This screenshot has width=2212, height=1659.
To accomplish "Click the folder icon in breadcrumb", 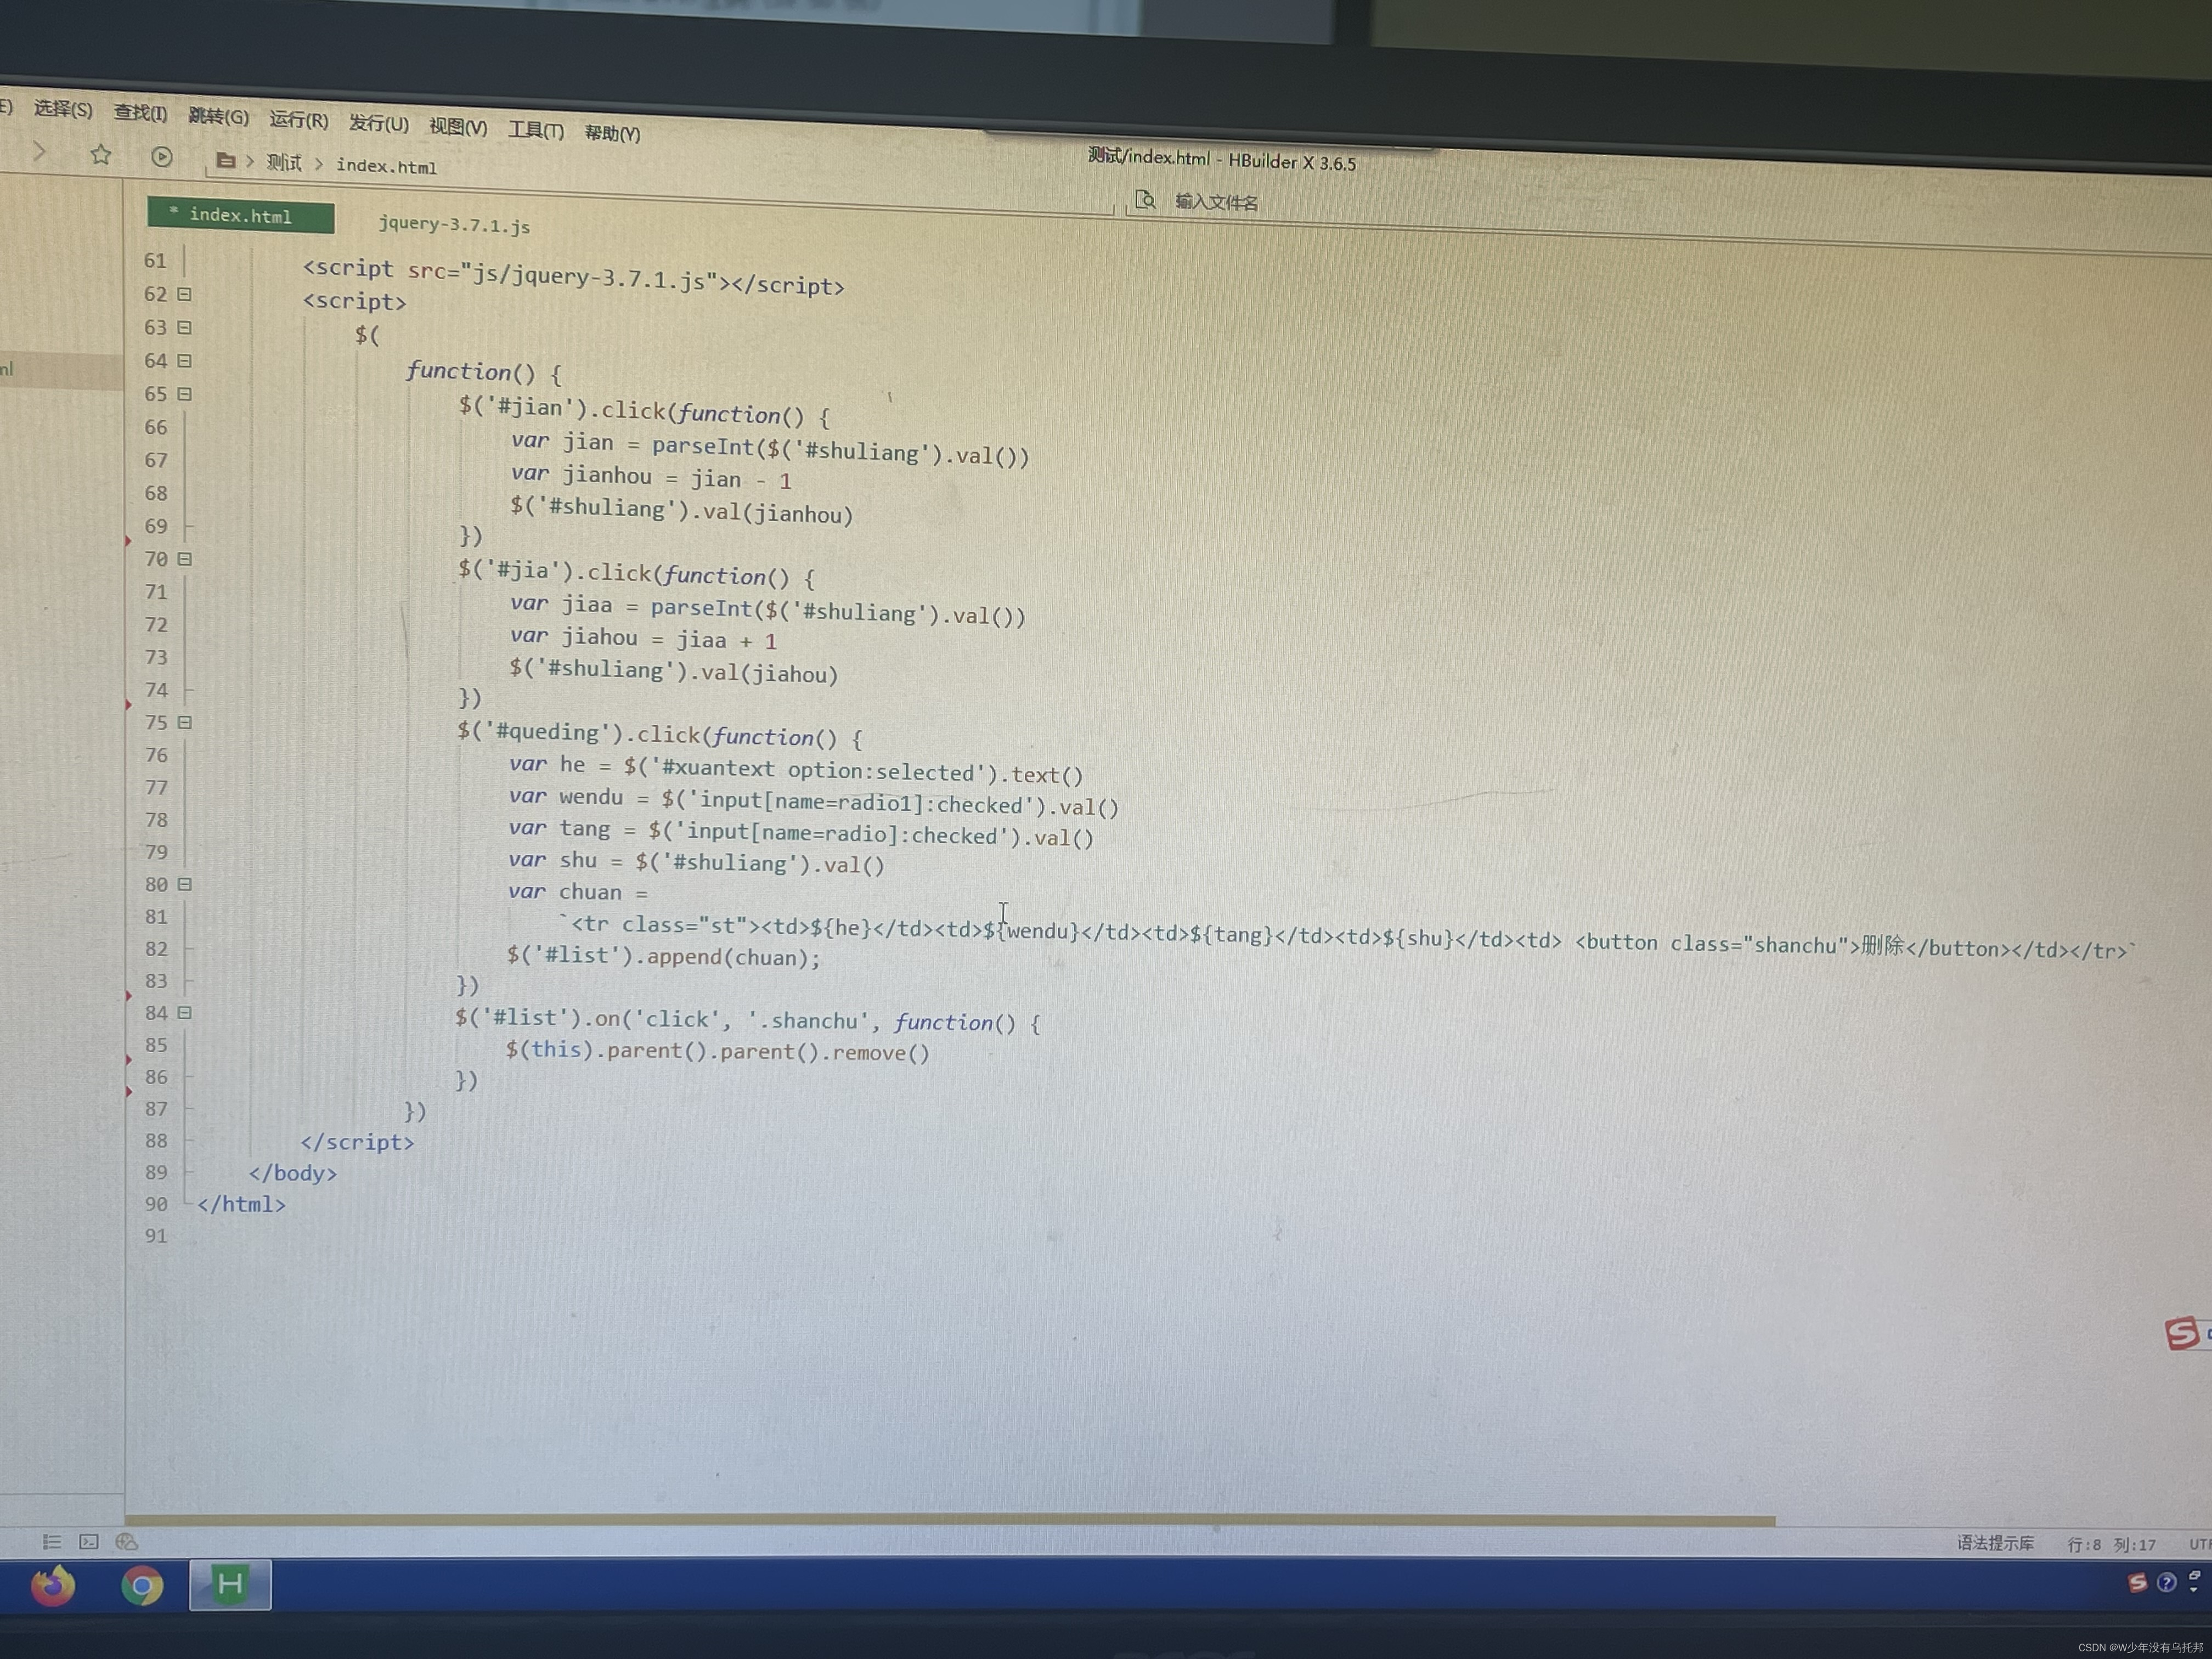I will [226, 160].
